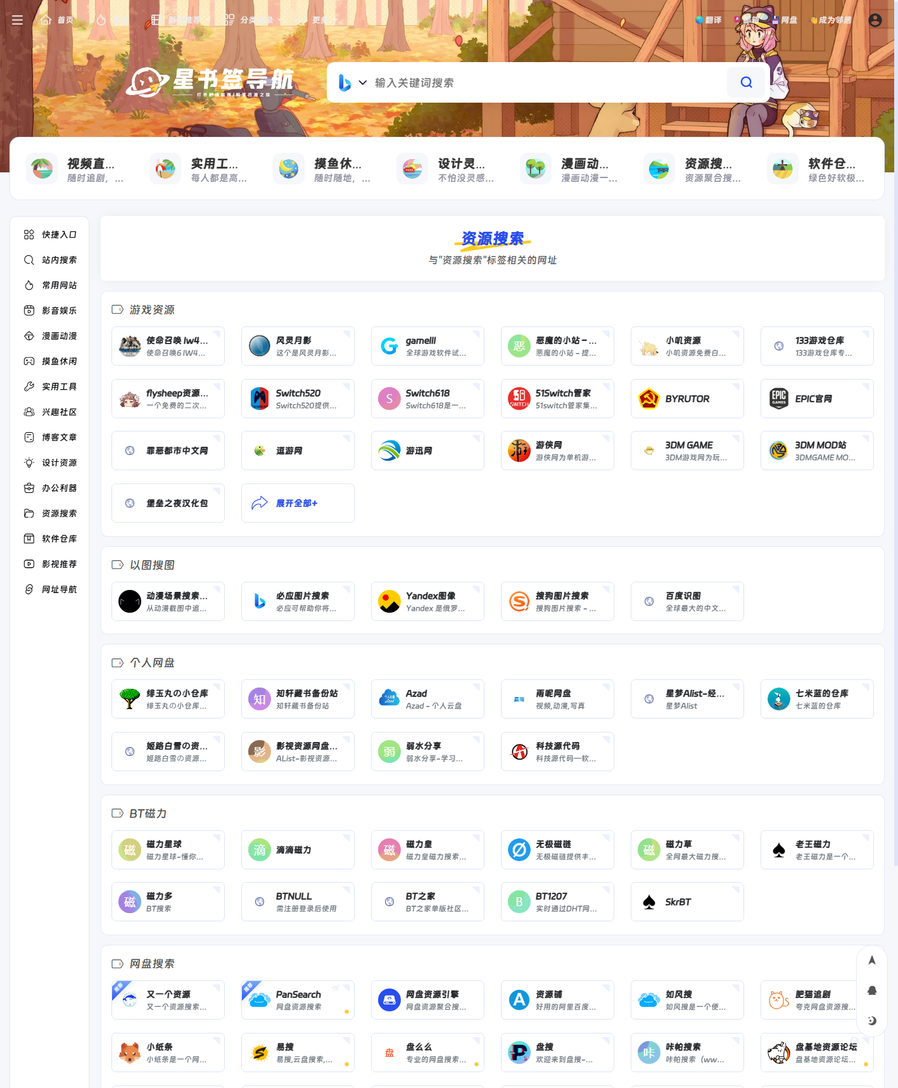Click the 资源铺 A icon
Viewport: 898px width, 1088px height.
(519, 1000)
